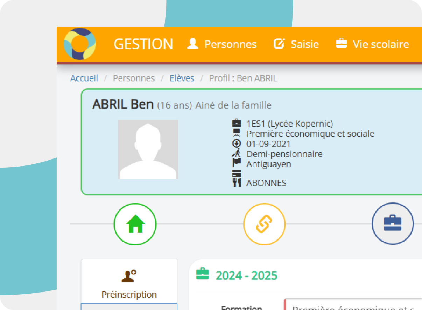Viewport: 422px width, 310px height.
Task: Open the Saisie menu
Action: [296, 44]
